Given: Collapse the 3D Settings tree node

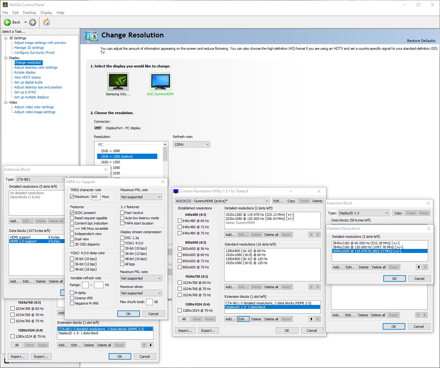Looking at the screenshot, I should [x=6, y=38].
